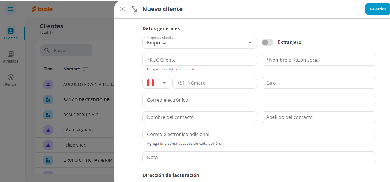
Task: Click person icon for Felipe Viteri
Action: coord(48,145)
